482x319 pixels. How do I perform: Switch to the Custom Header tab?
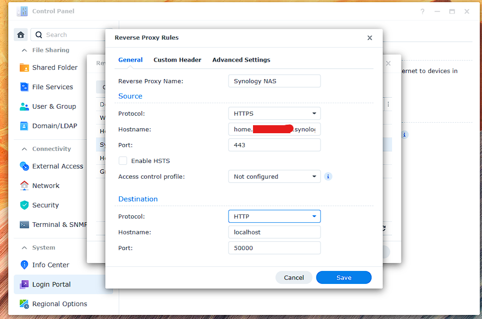point(177,60)
